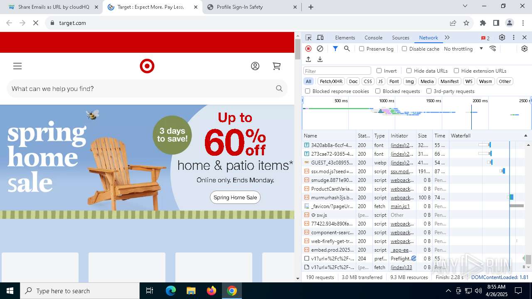Import a HAR file with the upload arrow

pos(308,59)
